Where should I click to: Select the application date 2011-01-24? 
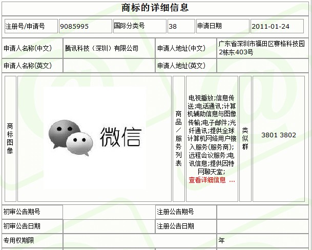[x=271, y=26]
